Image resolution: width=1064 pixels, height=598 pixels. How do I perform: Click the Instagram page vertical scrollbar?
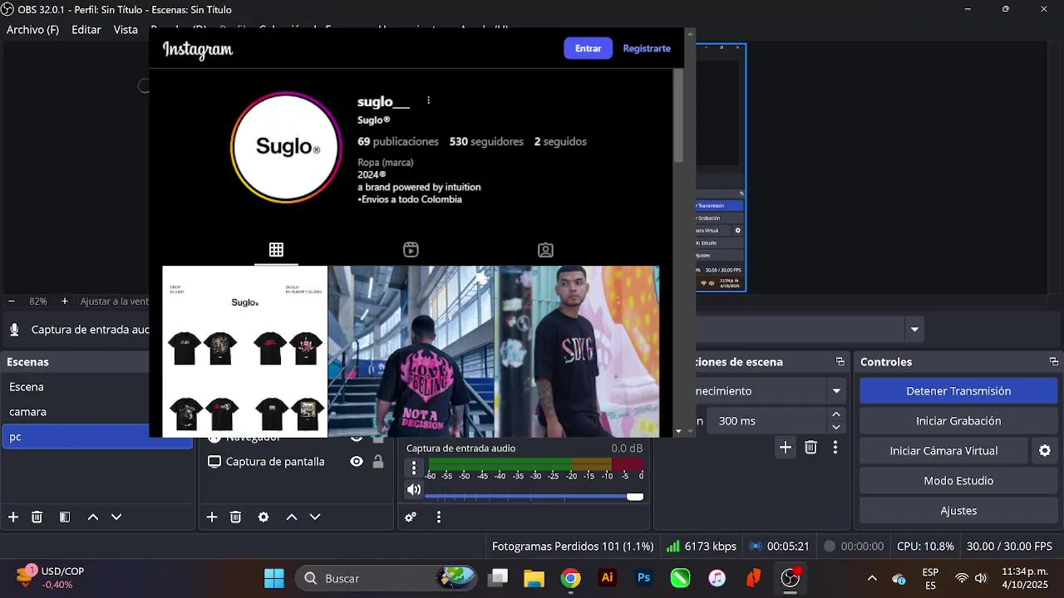(678, 115)
